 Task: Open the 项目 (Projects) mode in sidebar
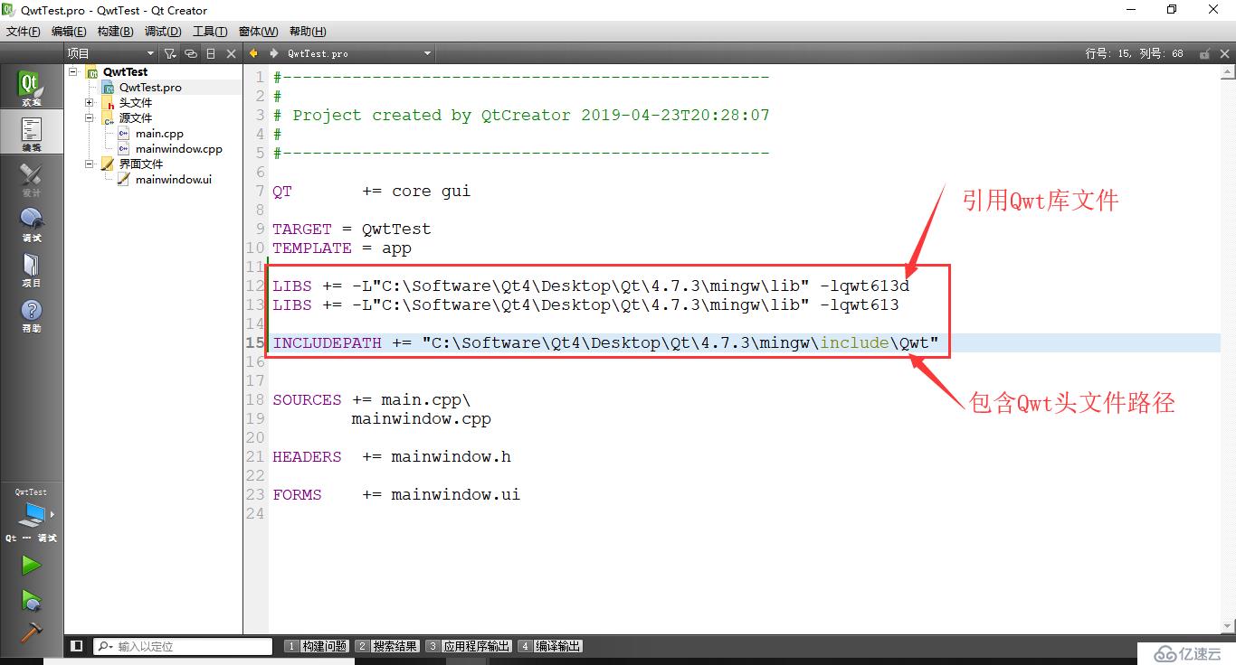[31, 269]
